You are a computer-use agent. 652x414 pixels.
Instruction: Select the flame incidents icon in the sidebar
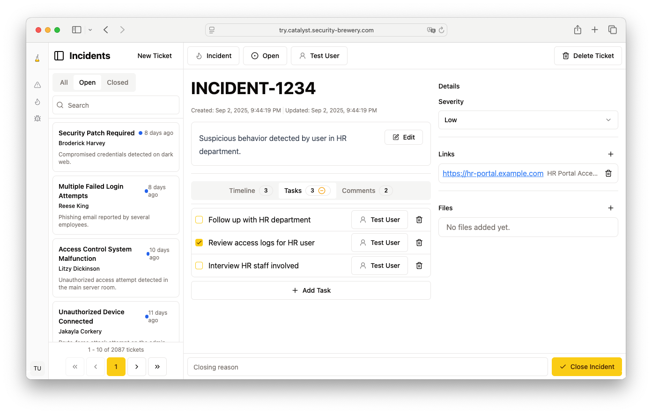(37, 102)
